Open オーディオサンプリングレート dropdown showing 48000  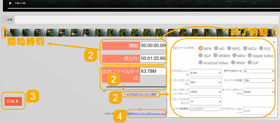point(206,92)
